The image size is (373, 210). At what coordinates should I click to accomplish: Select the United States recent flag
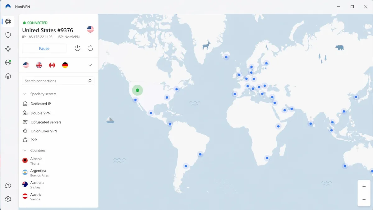[x=26, y=65]
